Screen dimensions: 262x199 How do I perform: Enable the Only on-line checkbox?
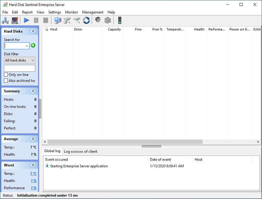point(6,74)
